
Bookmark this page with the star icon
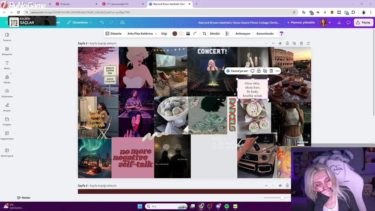[x=294, y=12]
